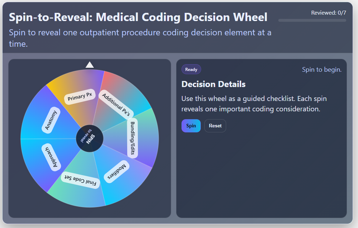Click the guided checklist description paragraph

(x=254, y=103)
